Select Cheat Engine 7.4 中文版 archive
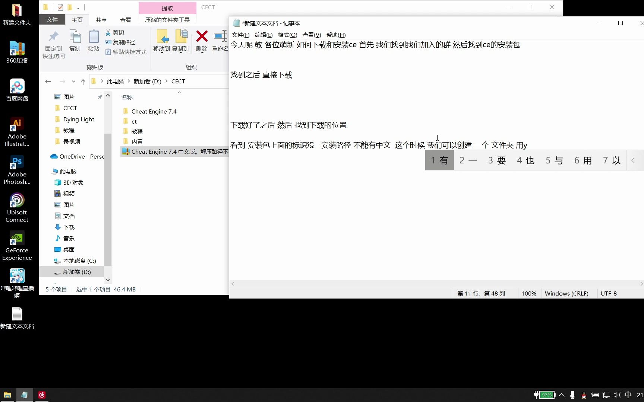Screen dimensions: 644x402 (175, 151)
